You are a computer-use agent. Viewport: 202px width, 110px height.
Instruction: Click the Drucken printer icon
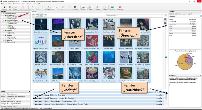pyautogui.click(x=83, y=8)
